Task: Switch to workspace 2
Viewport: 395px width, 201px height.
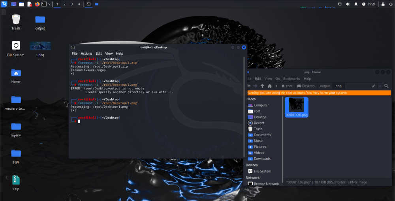Action: tap(64, 4)
